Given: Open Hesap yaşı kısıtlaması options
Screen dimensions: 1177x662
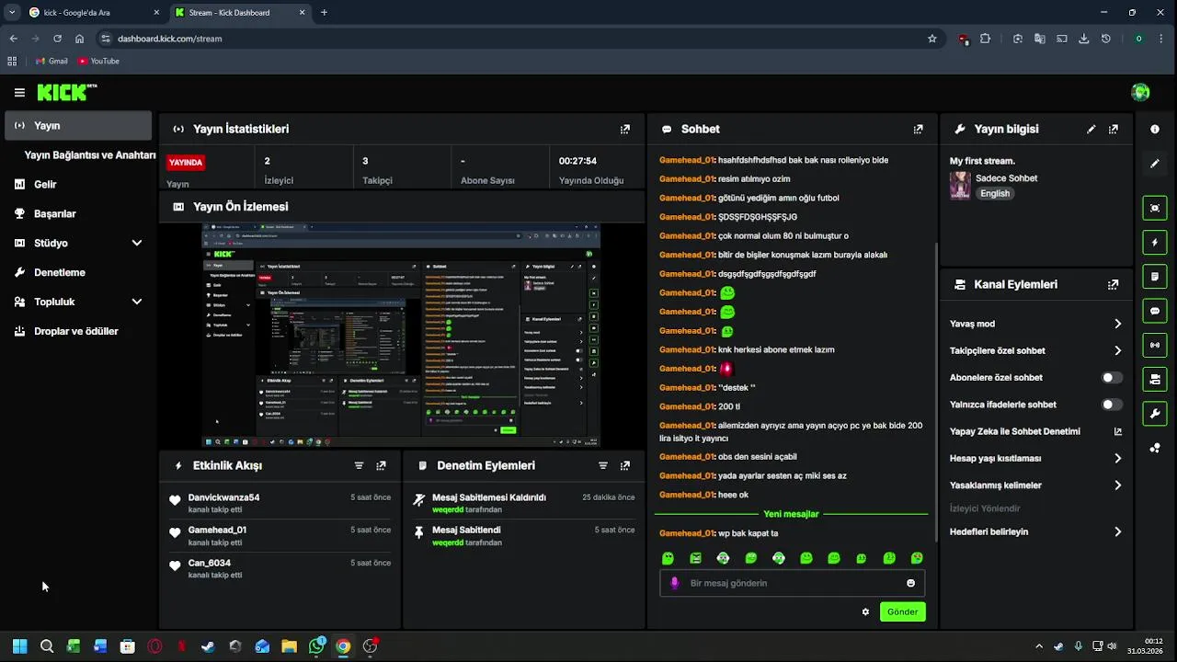Looking at the screenshot, I should click(1036, 458).
